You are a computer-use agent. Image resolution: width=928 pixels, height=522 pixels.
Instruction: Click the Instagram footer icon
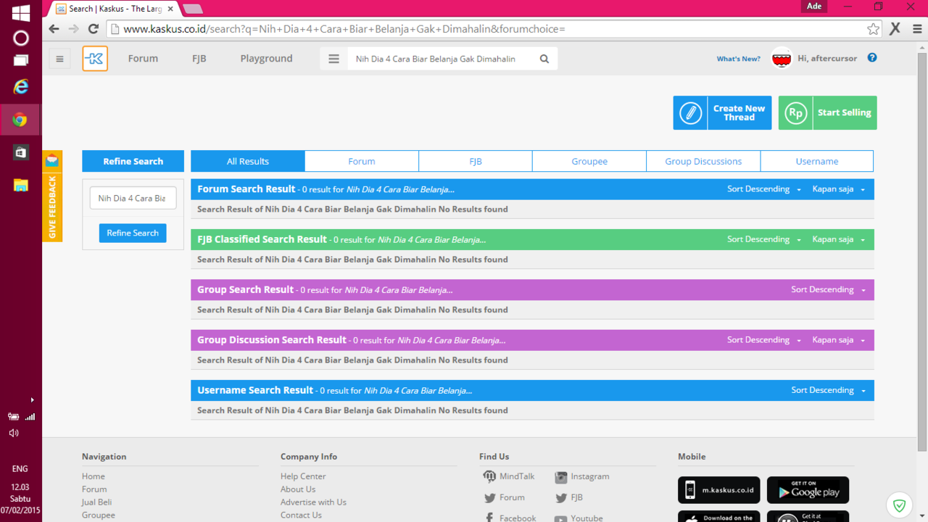[x=560, y=477]
